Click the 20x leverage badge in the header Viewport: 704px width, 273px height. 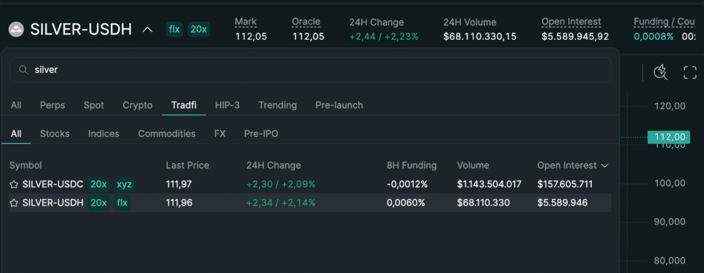199,30
